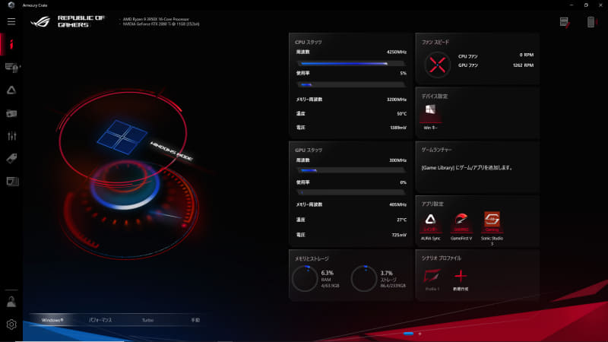This screenshot has height=342, width=608.
Task: Click the CPU ファン RPM reading
Action: coord(526,55)
